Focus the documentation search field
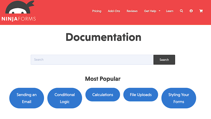This screenshot has height=119, width=211. point(92,60)
